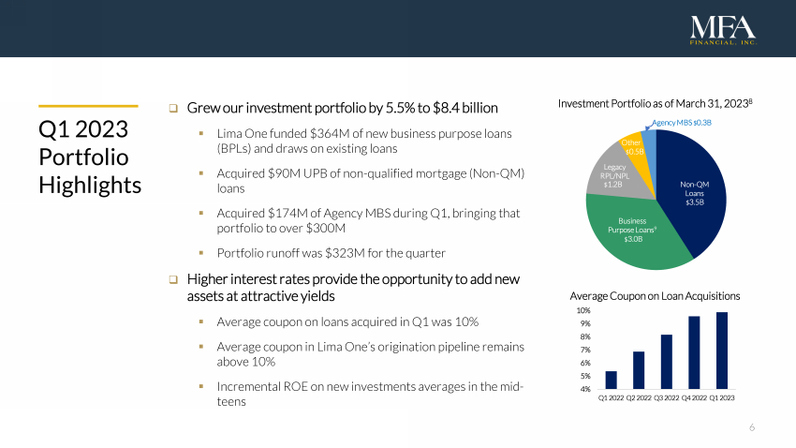The width and height of the screenshot is (796, 448).
Task: Click the hollow square bullet beside 'Higher interest rates'
Action: pos(173,279)
